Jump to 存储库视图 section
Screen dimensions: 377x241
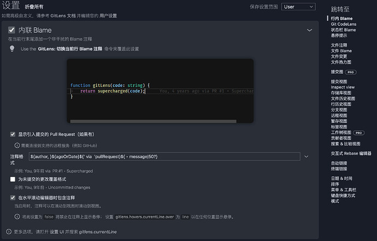coord(341,93)
